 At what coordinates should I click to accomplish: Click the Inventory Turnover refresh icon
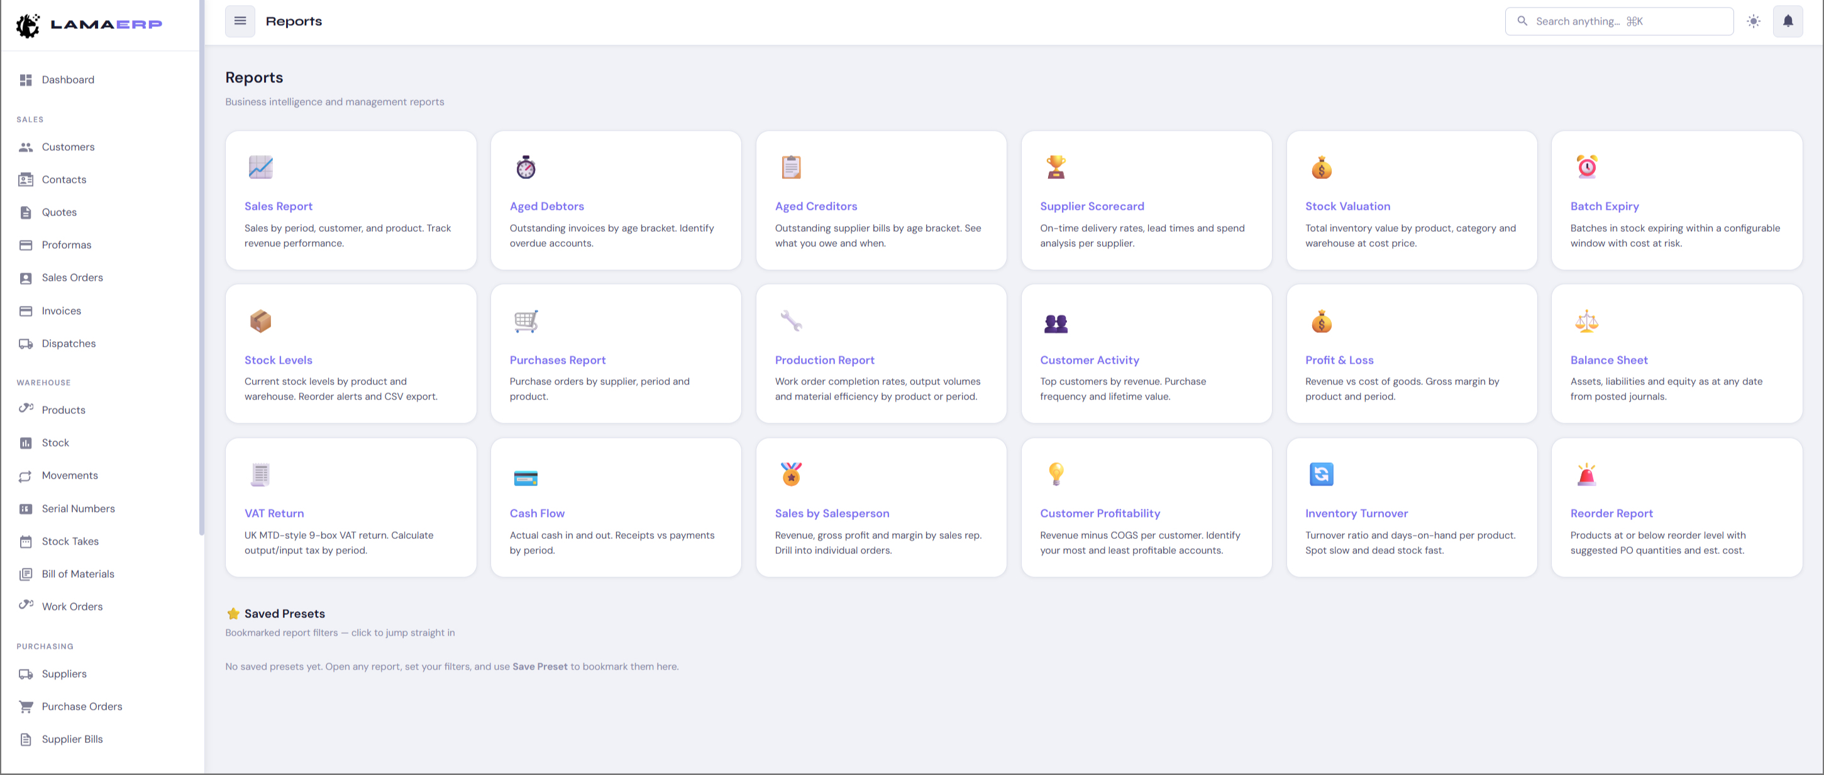[1321, 474]
